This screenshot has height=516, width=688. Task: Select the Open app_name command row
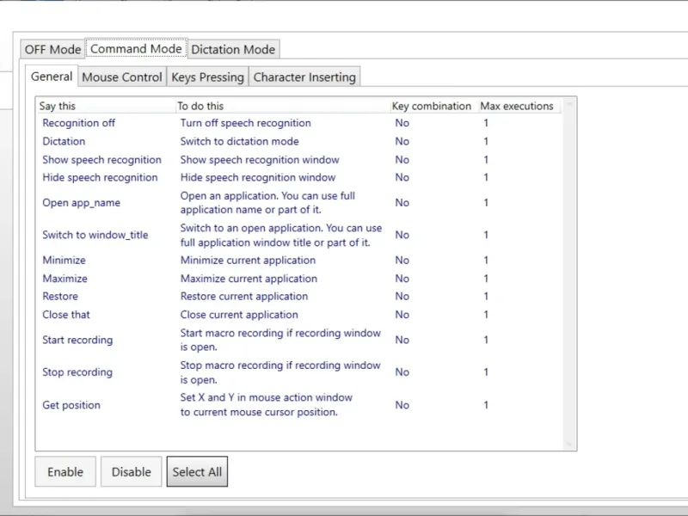click(x=81, y=203)
